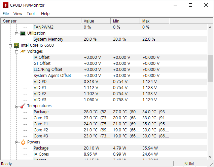
Task: Click the 35.0 °C Core #1 max
Action: click(149, 124)
